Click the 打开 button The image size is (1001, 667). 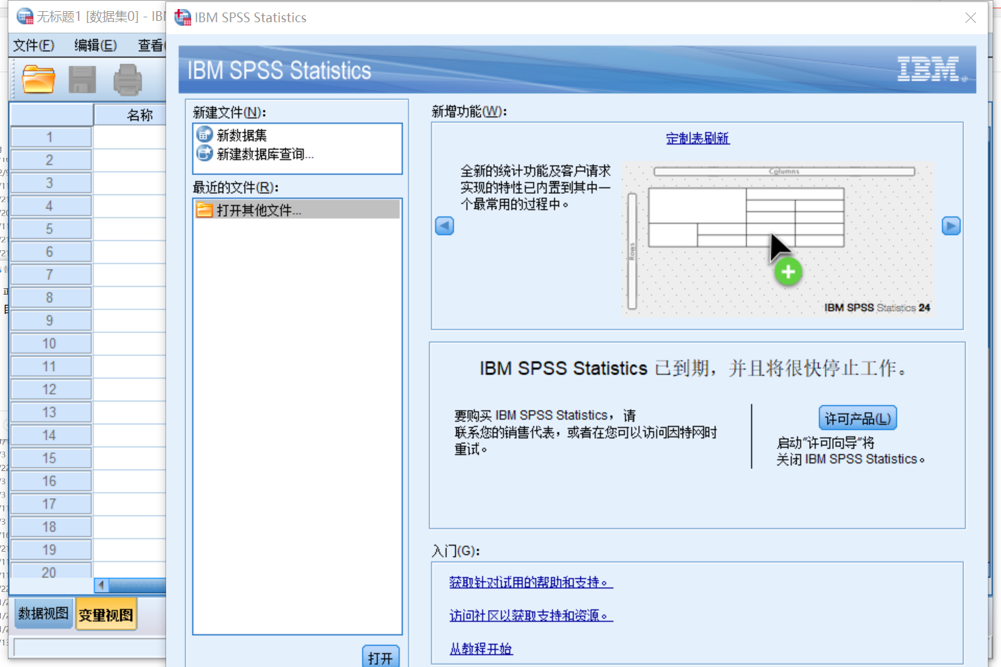(380, 657)
